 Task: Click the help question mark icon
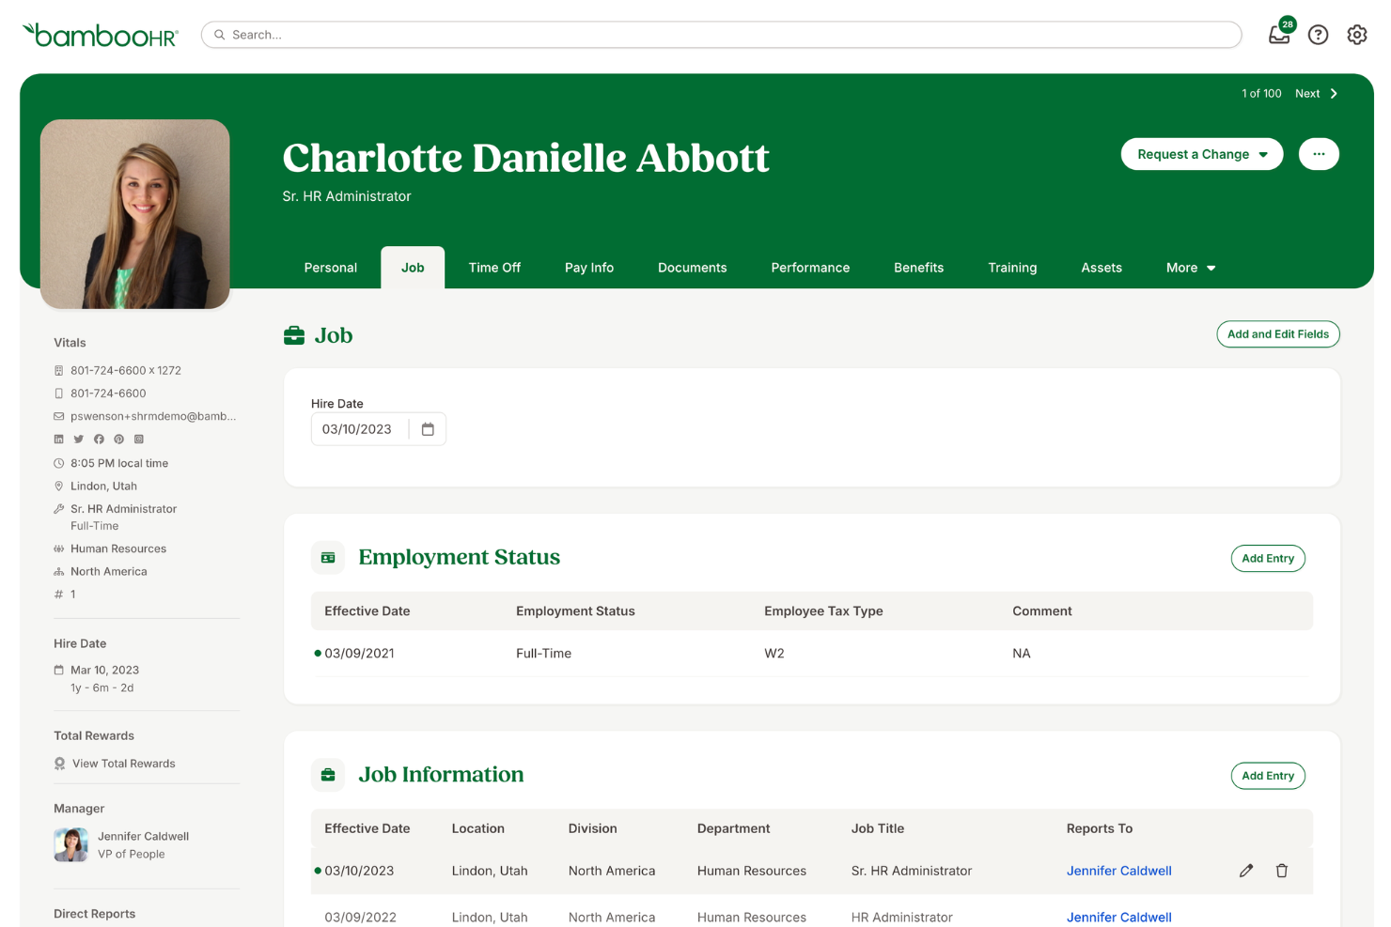(1318, 34)
